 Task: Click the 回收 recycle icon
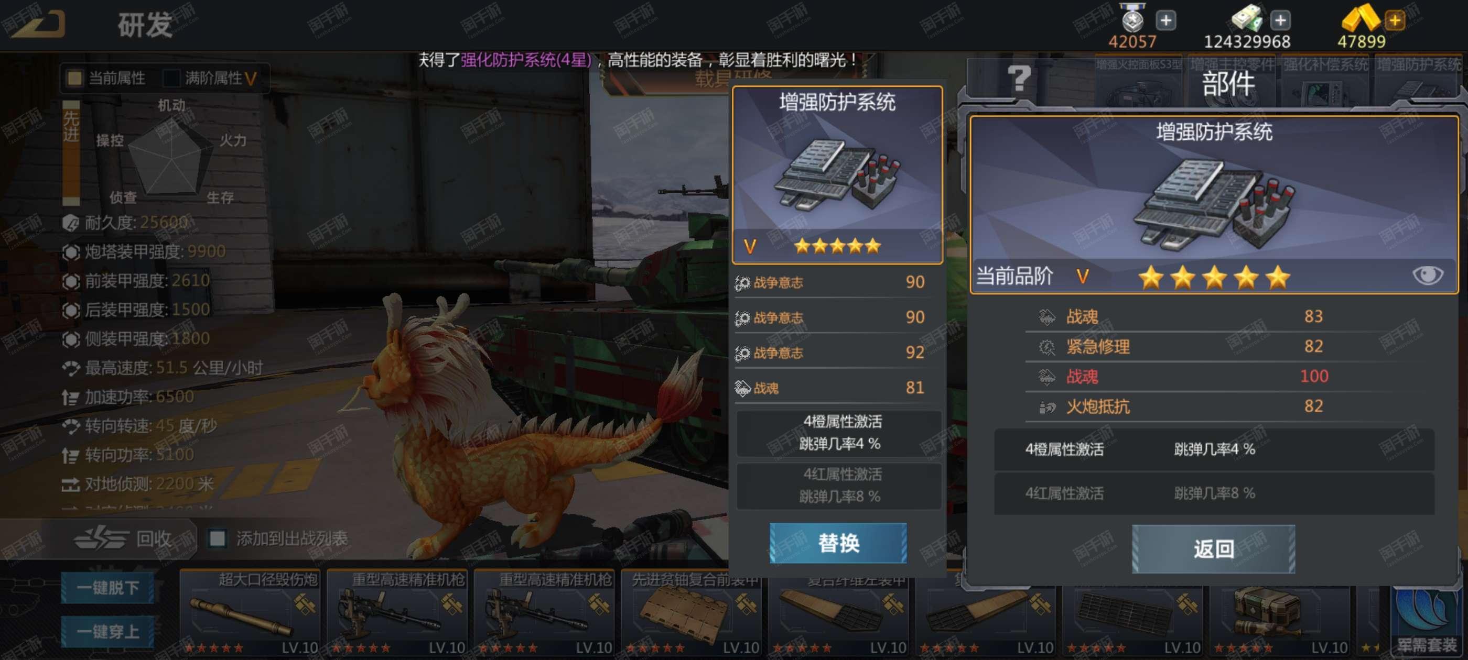[x=101, y=538]
